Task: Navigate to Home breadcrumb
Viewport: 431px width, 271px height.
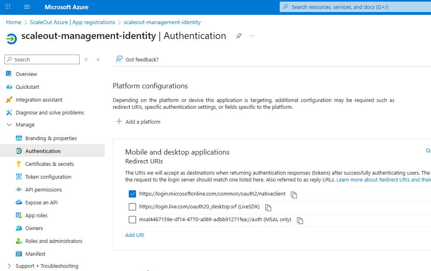Action: (13, 22)
